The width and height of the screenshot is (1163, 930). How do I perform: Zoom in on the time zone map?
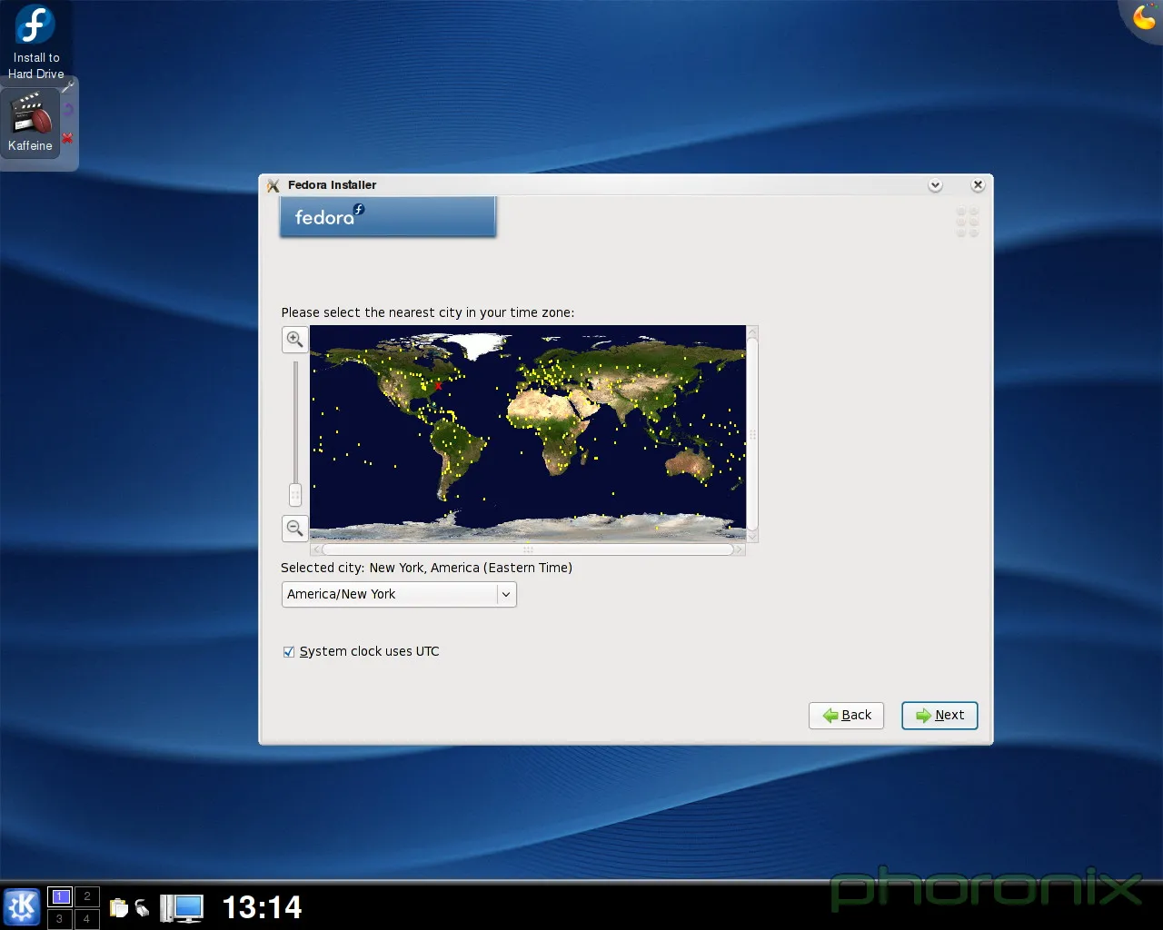click(x=294, y=340)
